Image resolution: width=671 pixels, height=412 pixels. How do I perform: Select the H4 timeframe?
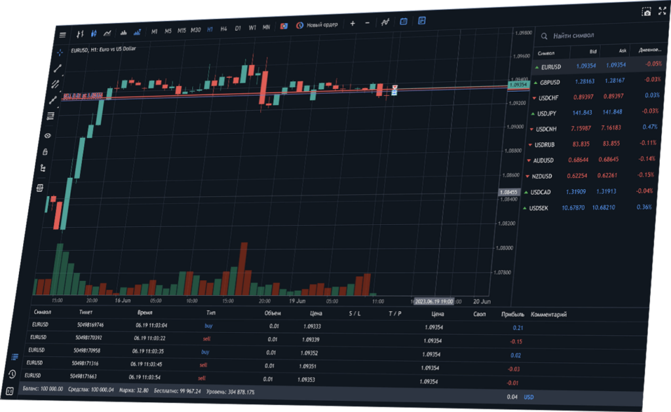coord(223,29)
